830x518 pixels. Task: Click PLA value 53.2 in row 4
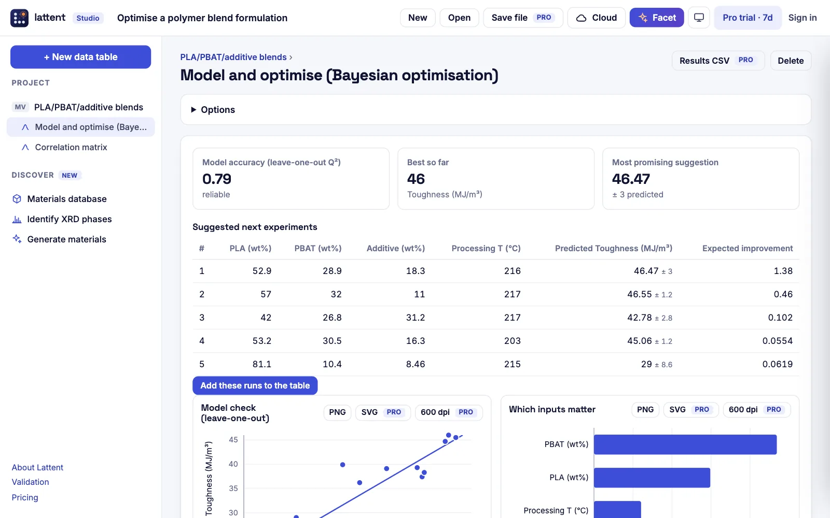pos(262,341)
